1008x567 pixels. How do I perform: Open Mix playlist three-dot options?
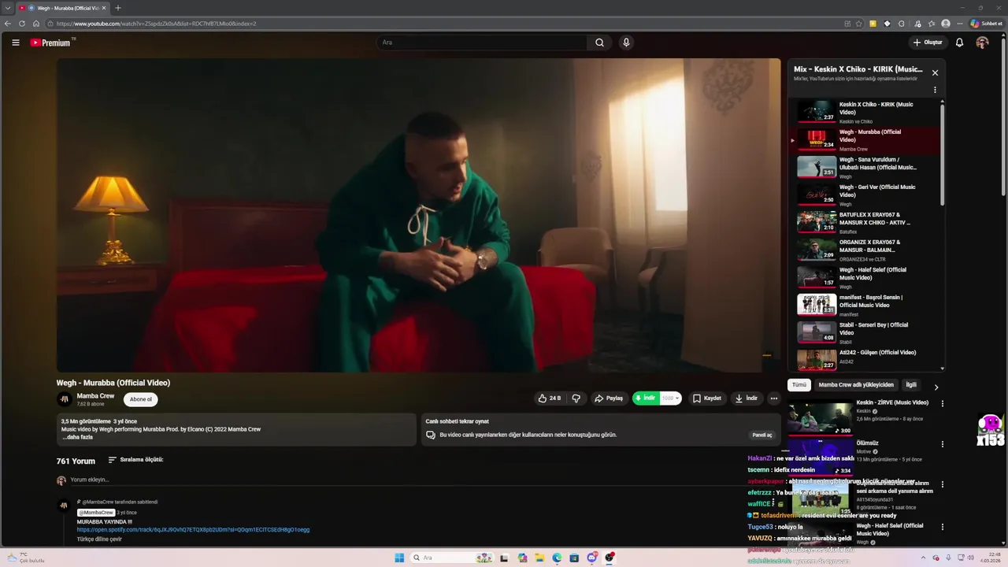(935, 90)
